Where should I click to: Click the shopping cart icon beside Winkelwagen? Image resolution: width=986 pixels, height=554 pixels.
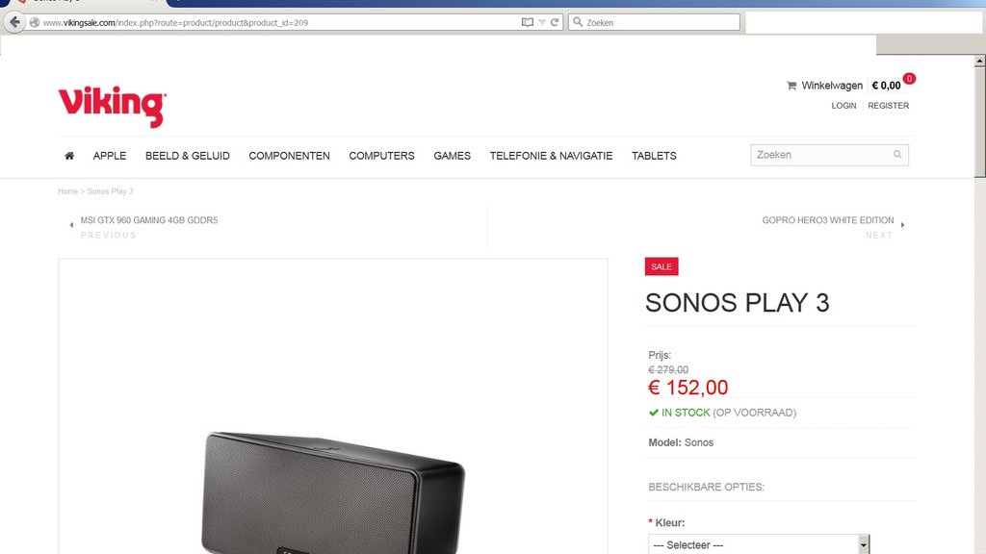point(791,86)
